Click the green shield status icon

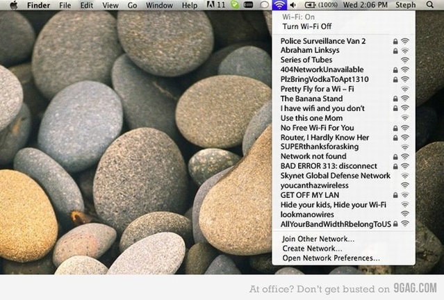point(236,6)
